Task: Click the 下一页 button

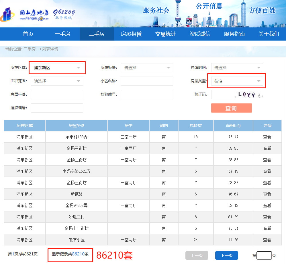Action: 227,255
